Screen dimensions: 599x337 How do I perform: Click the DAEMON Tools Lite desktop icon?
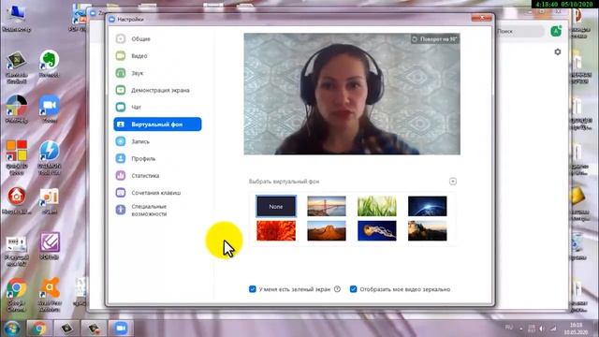click(x=50, y=158)
